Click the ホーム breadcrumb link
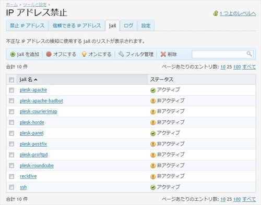The width and height of the screenshot is (261, 205). [12, 5]
